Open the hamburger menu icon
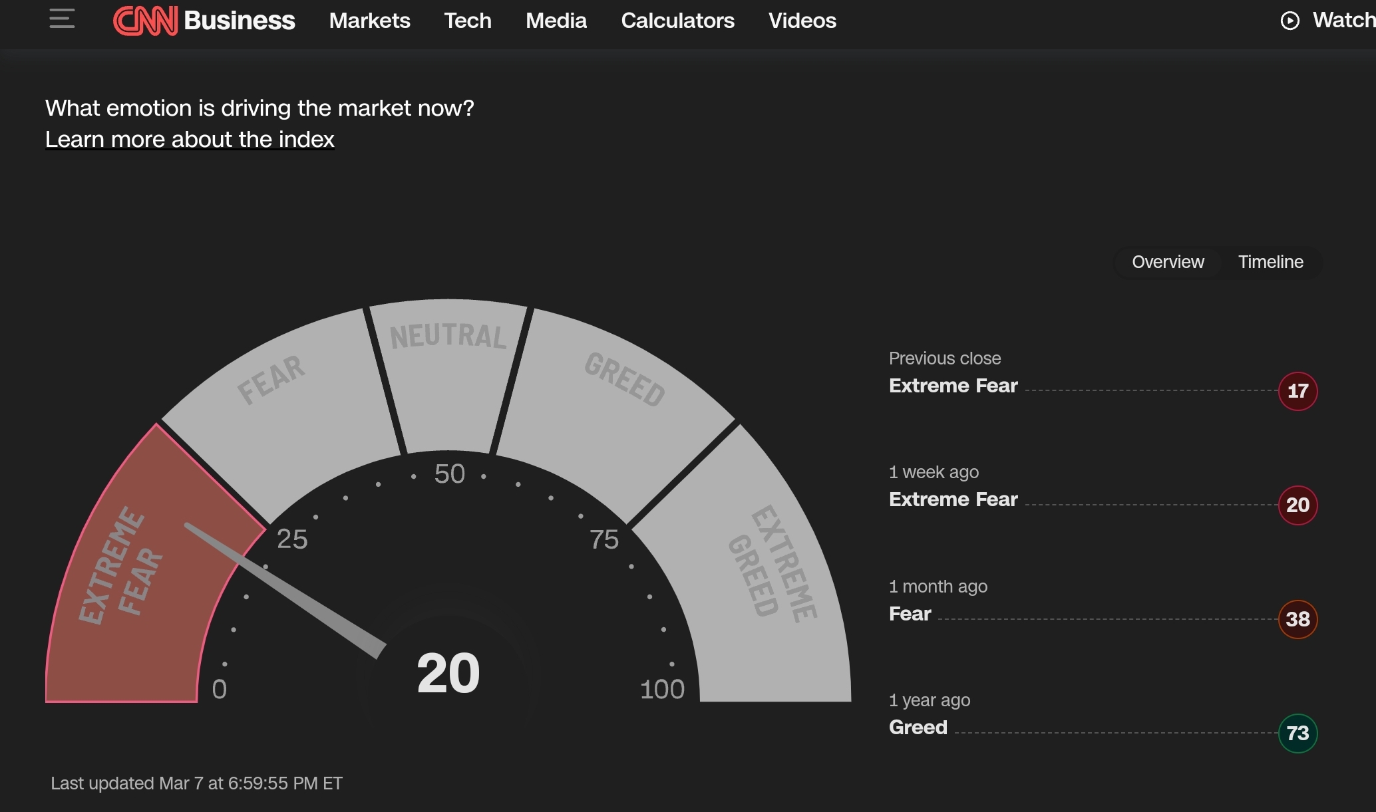The image size is (1376, 812). click(62, 19)
